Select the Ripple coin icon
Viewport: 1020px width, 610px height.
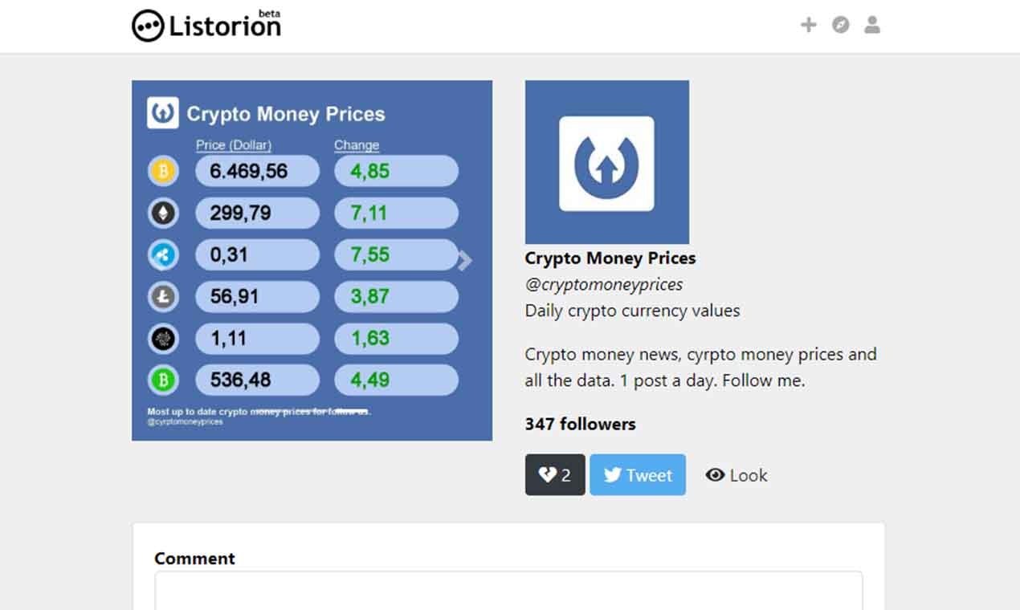point(163,254)
